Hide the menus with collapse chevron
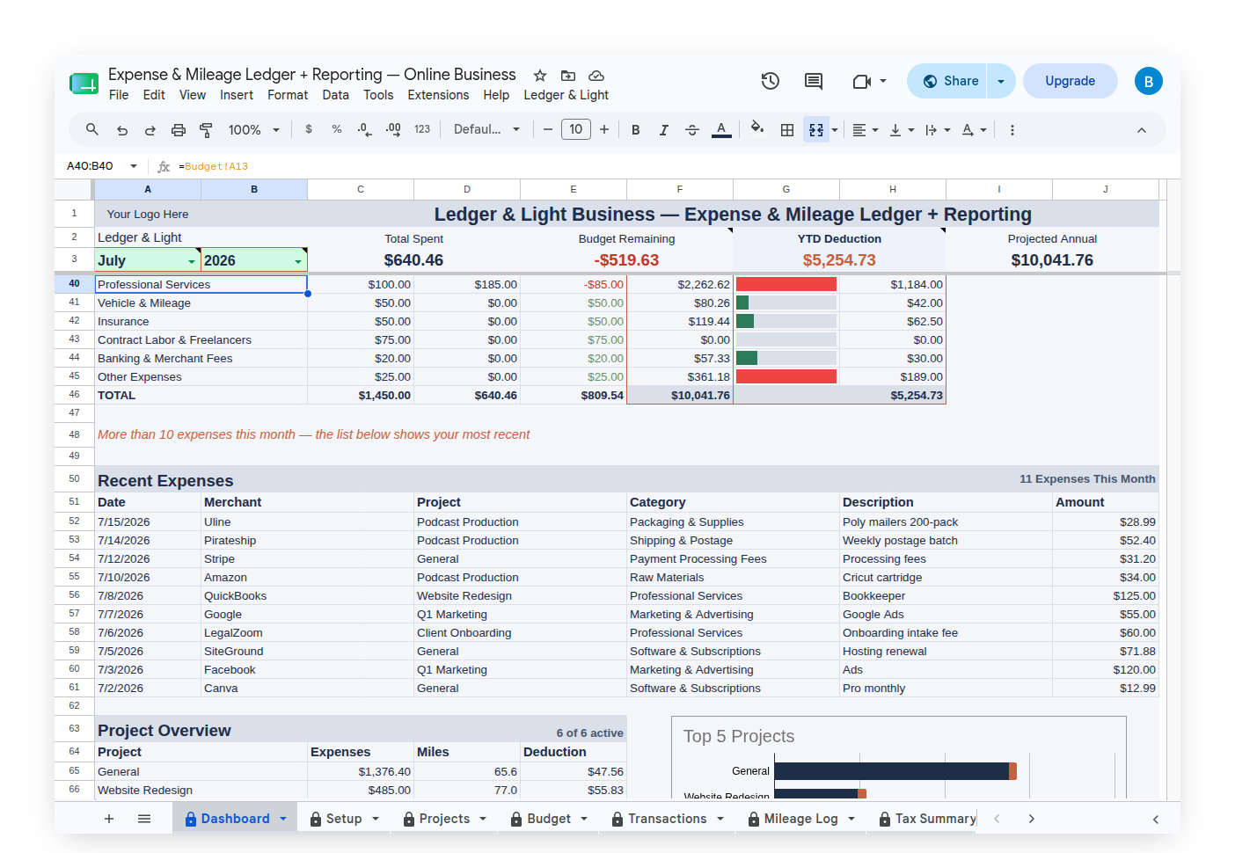 pos(1142,130)
